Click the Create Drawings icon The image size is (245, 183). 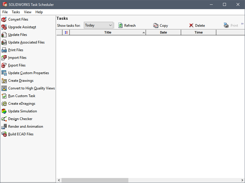tap(4, 81)
